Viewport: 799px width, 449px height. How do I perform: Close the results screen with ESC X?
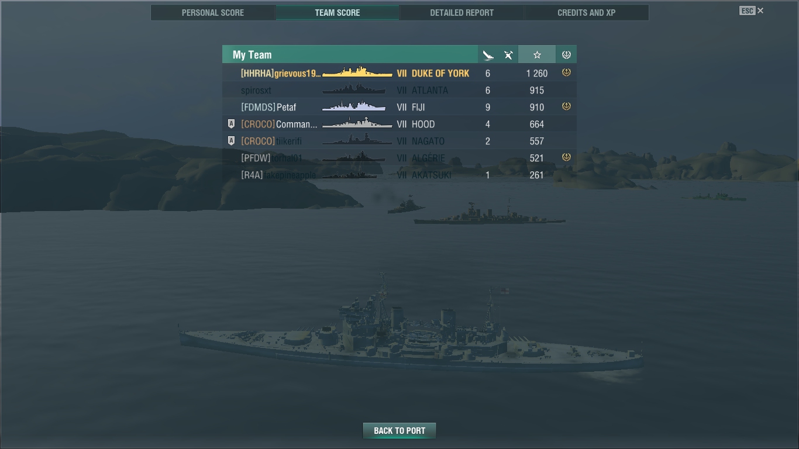pyautogui.click(x=752, y=11)
